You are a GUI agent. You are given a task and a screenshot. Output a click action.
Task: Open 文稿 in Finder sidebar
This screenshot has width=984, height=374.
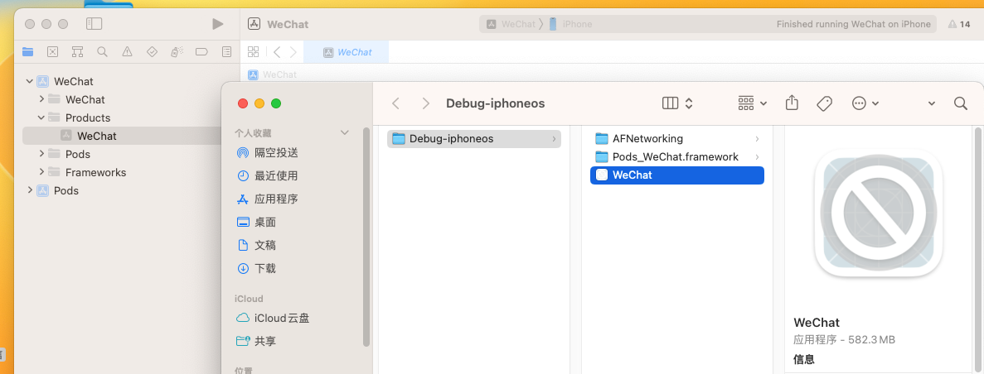click(257, 246)
